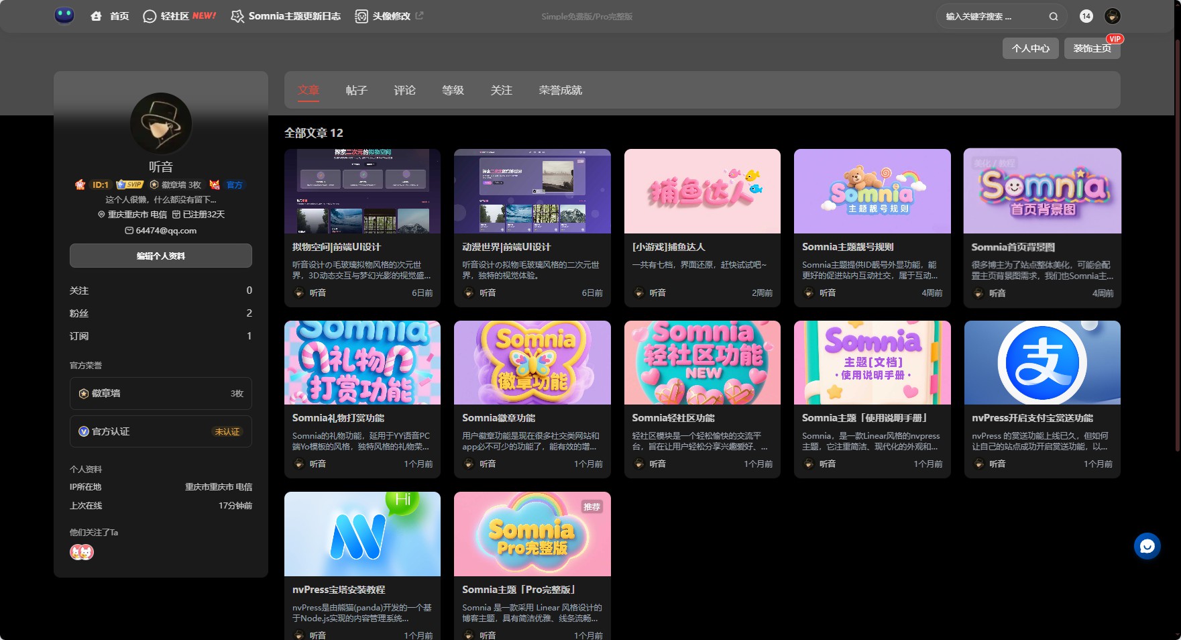The width and height of the screenshot is (1181, 640).
Task: Click title Somnia轻社区功能
Action: (673, 418)
